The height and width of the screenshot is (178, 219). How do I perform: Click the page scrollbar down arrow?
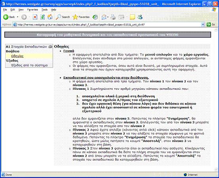click(x=216, y=169)
